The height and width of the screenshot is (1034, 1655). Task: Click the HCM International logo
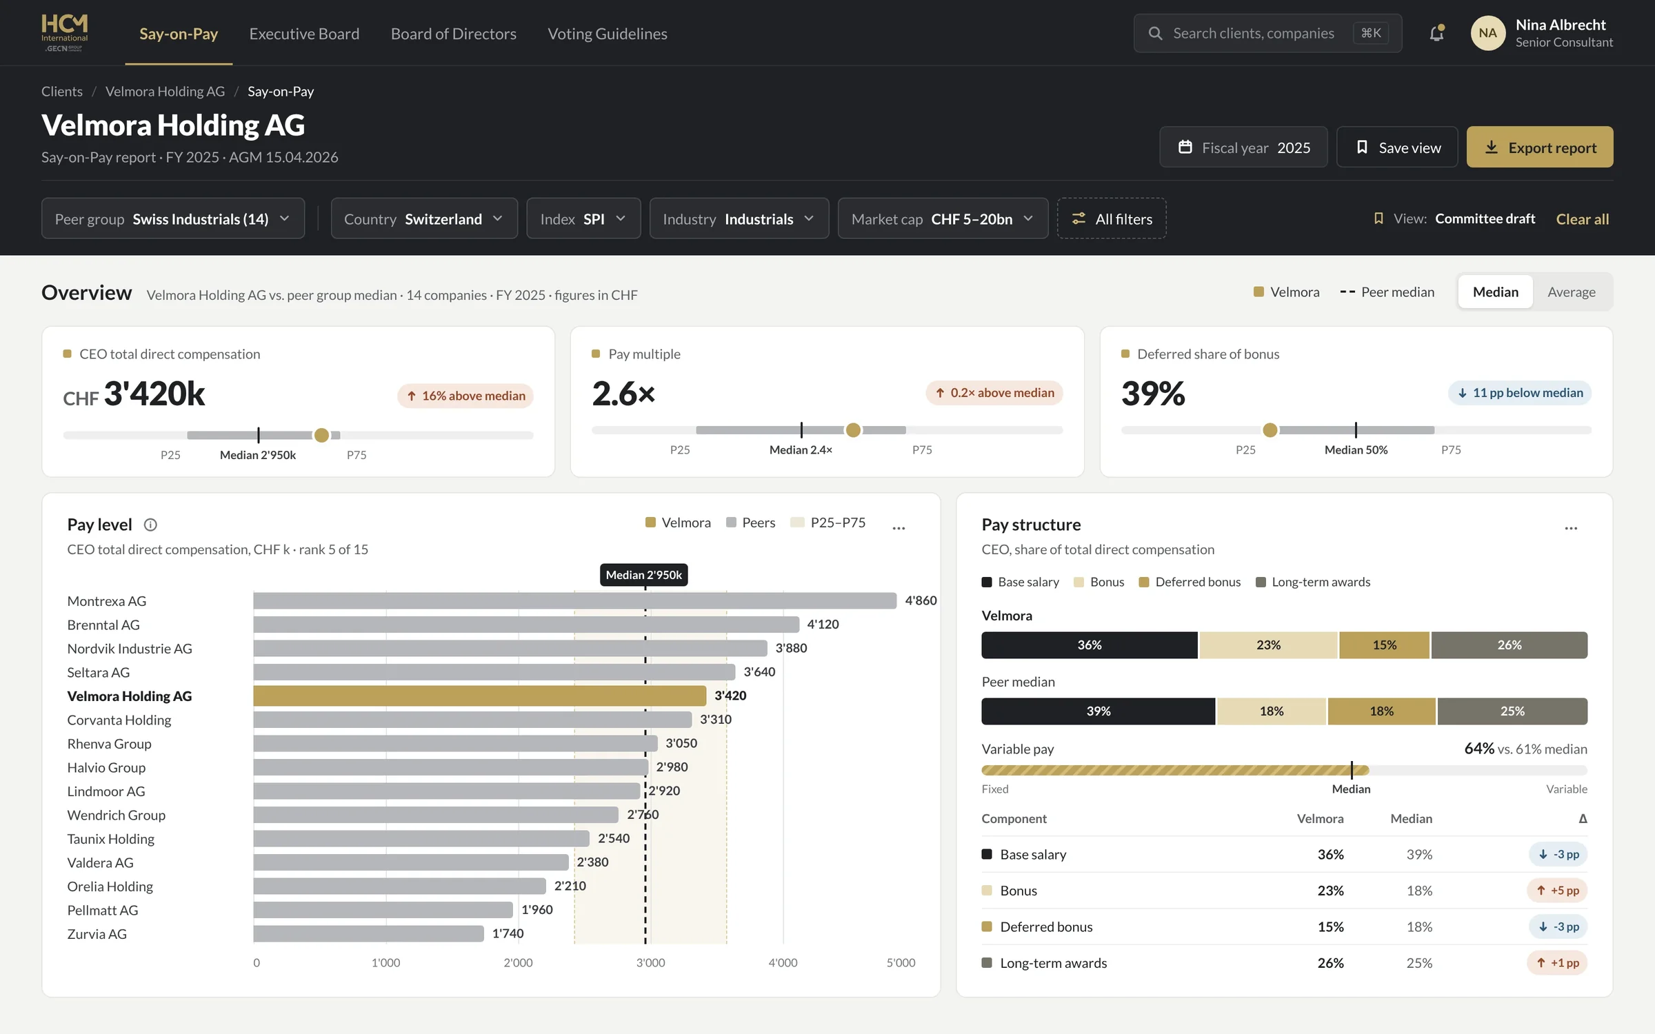[x=64, y=33]
